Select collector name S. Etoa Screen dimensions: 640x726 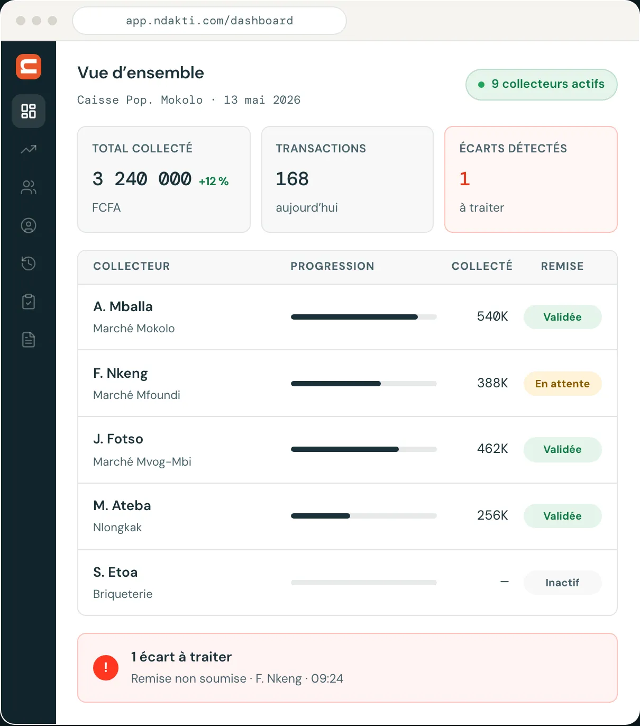click(115, 572)
